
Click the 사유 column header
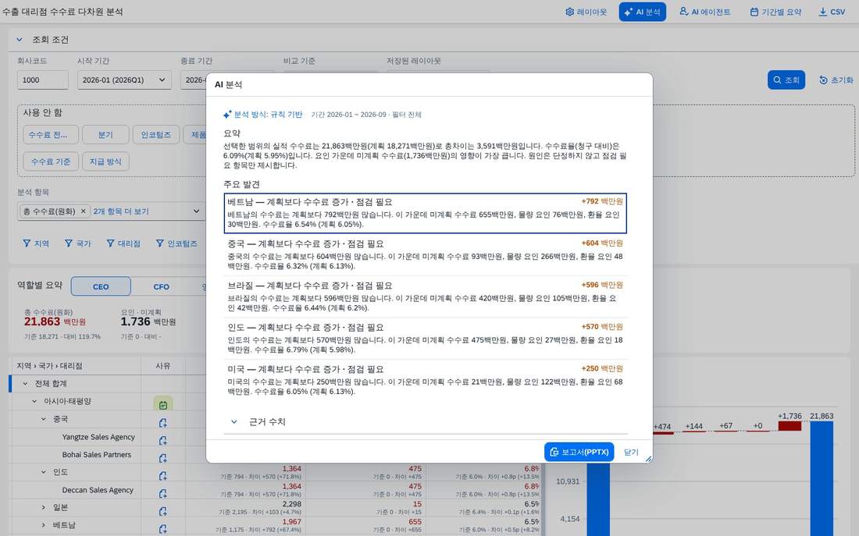point(163,366)
